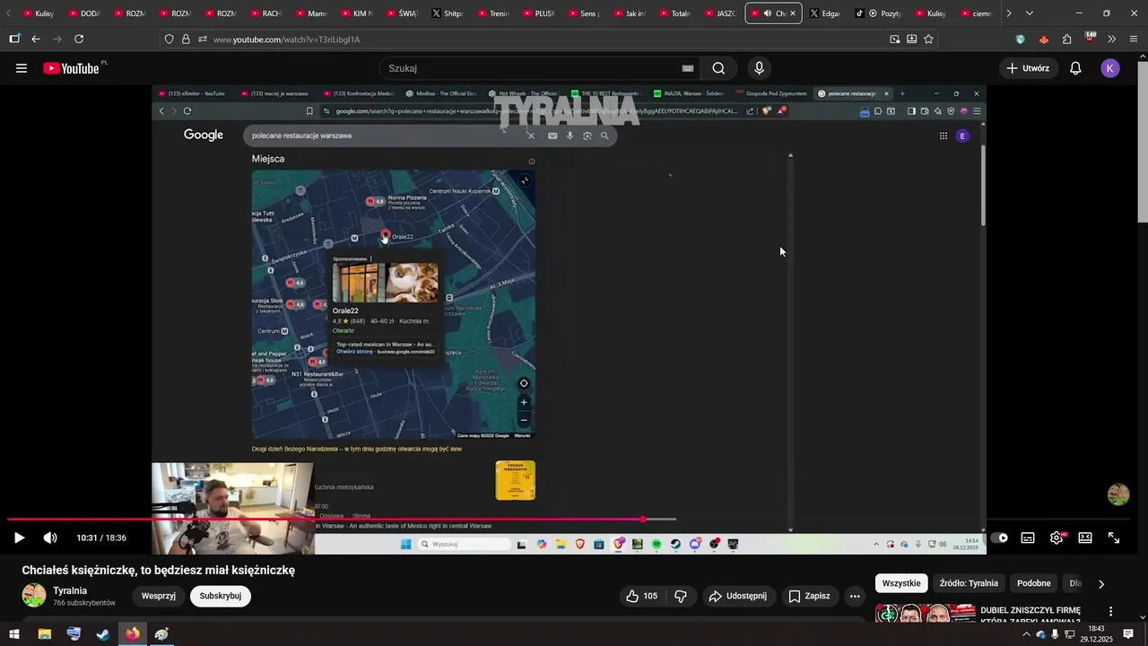Viewport: 1148px width, 646px height.
Task: Toggle autoplay switch in player
Action: 999,537
